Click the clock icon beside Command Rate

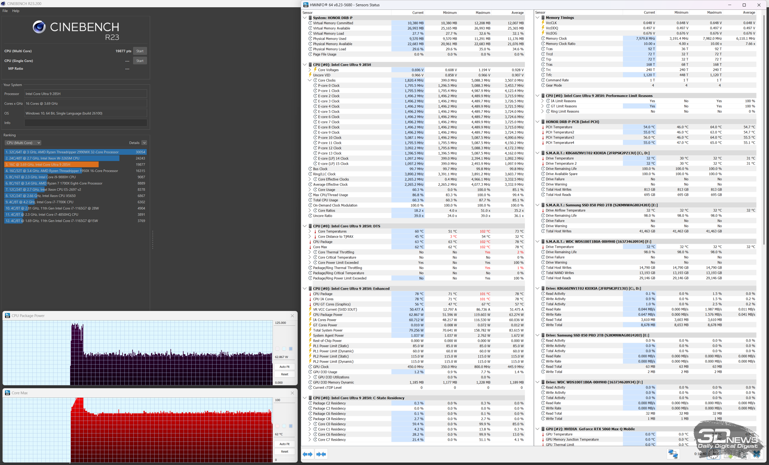click(543, 80)
